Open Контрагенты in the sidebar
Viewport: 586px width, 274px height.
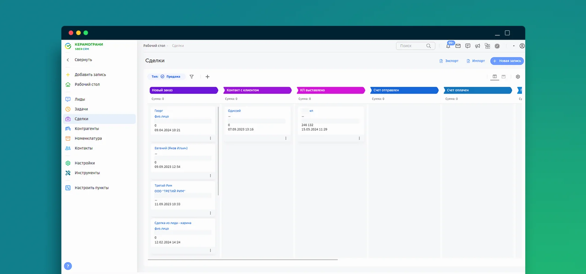coord(87,129)
